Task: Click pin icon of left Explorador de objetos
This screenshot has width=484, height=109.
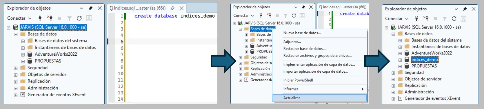Action: tap(91, 8)
